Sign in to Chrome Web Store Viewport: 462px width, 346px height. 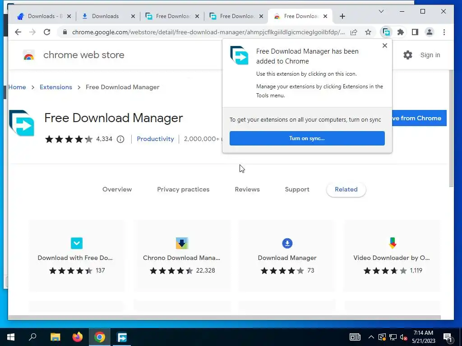point(430,55)
